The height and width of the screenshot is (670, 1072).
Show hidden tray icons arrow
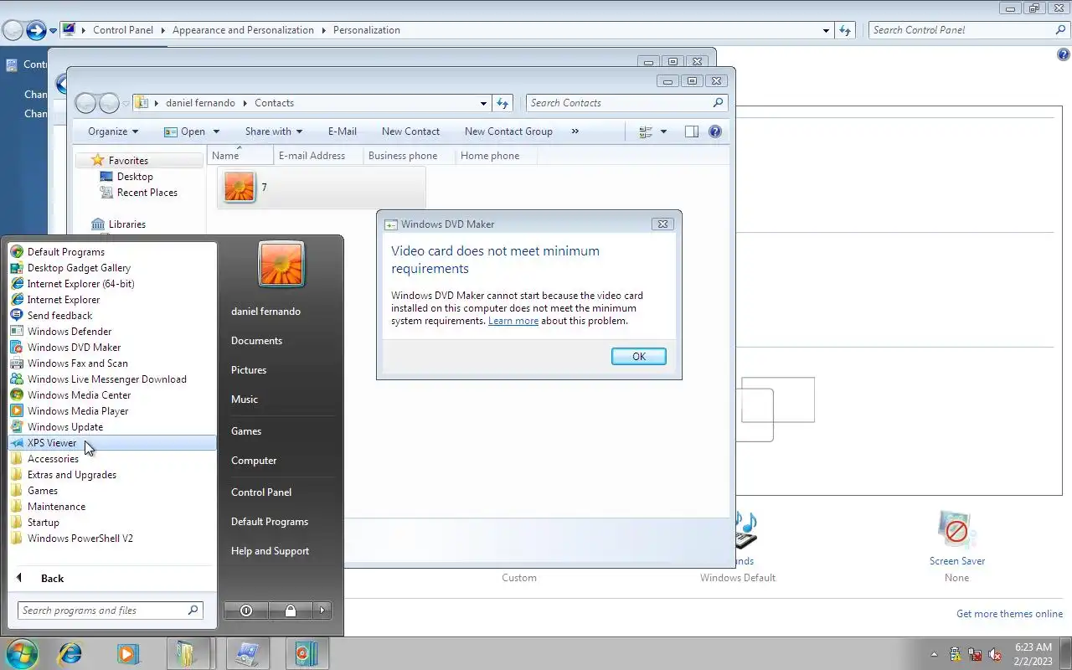coord(935,654)
